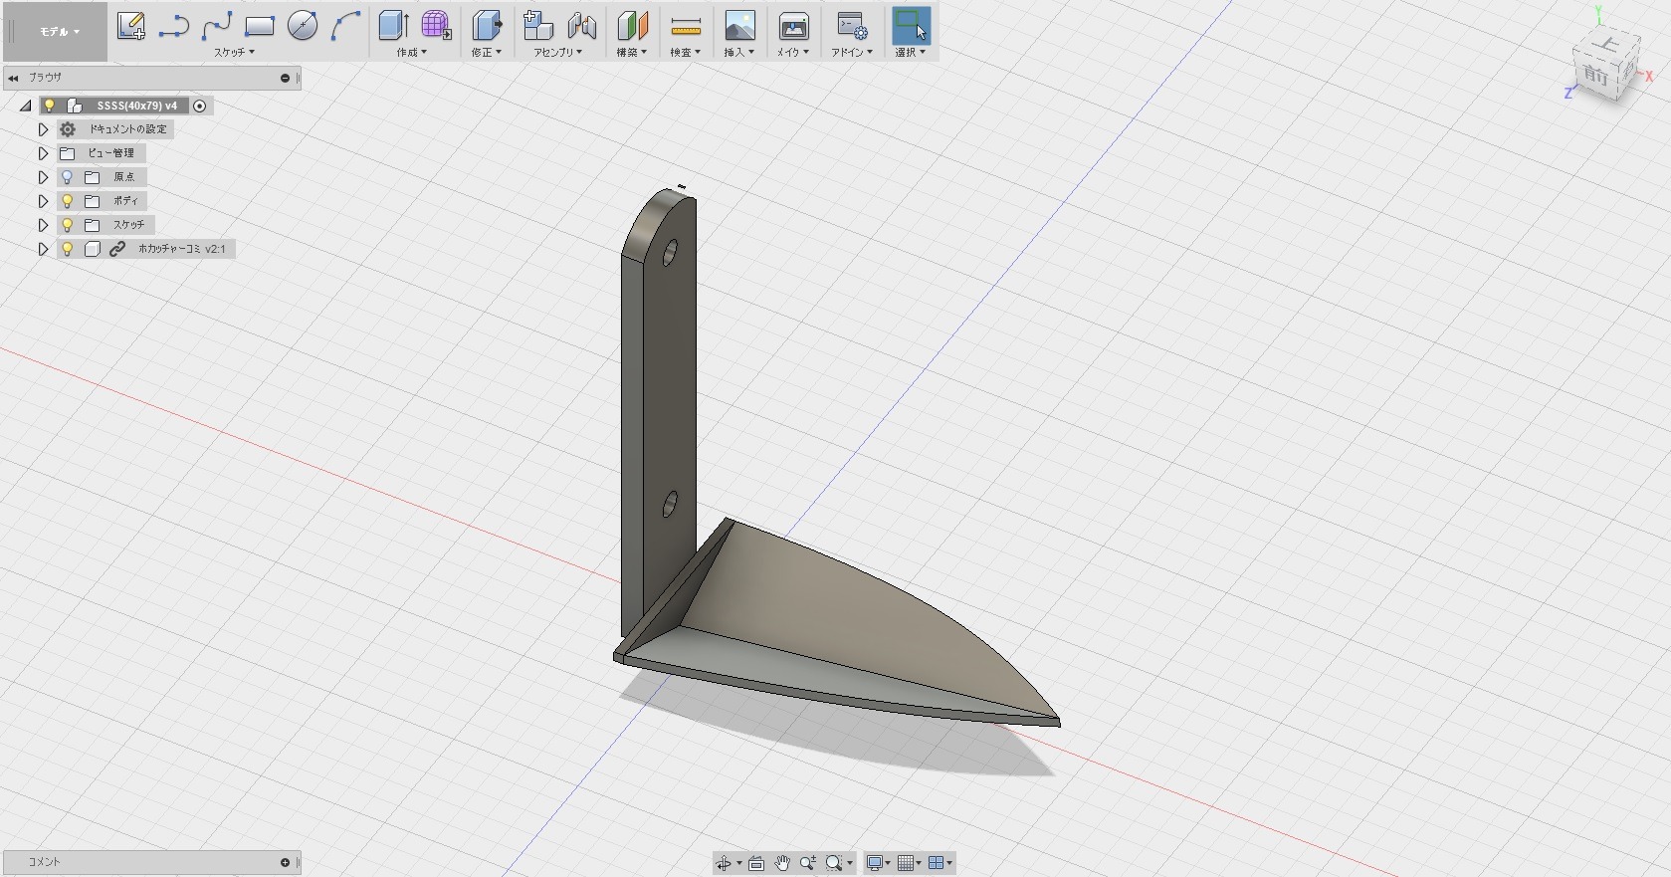1671x877 pixels.
Task: Choose the Arc sketch tool
Action: 345,26
